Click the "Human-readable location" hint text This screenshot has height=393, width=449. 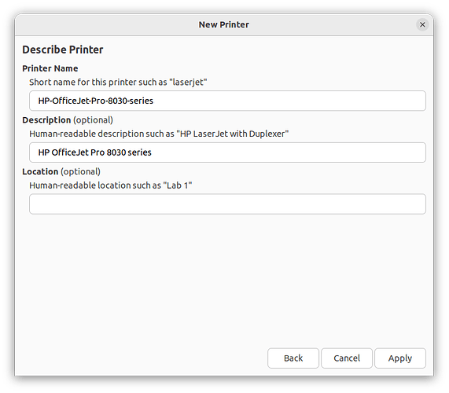[111, 185]
